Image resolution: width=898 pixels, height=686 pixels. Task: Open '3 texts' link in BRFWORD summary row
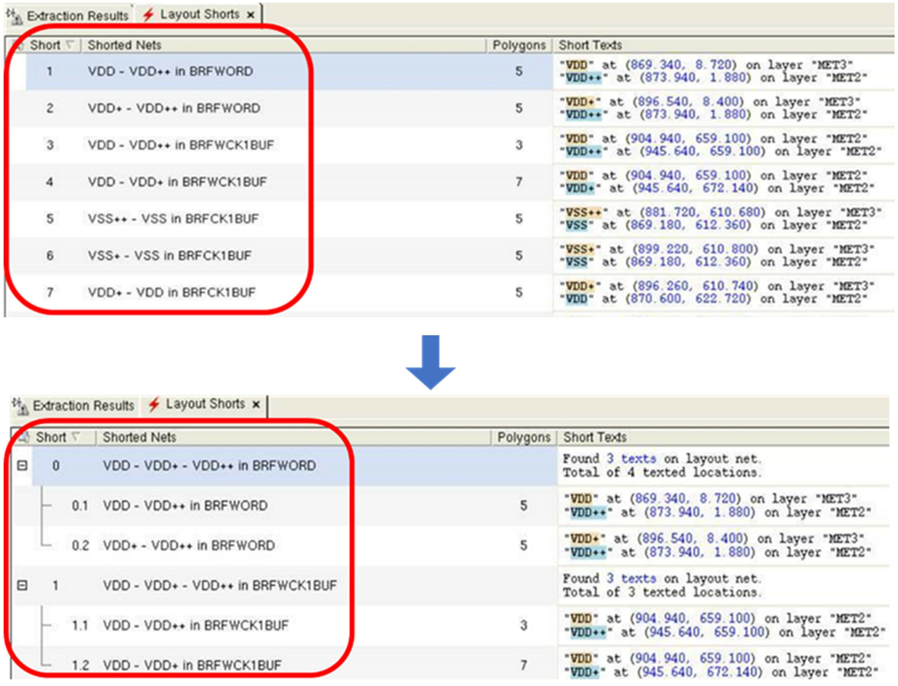tap(631, 459)
